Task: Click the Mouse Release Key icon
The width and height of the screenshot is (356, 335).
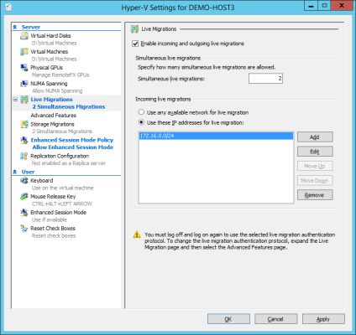Action: 24,197
